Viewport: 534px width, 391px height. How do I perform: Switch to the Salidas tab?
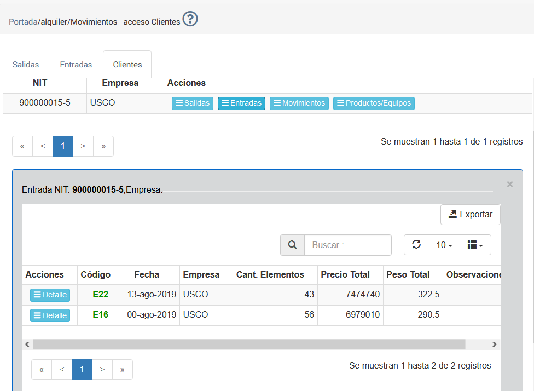26,65
